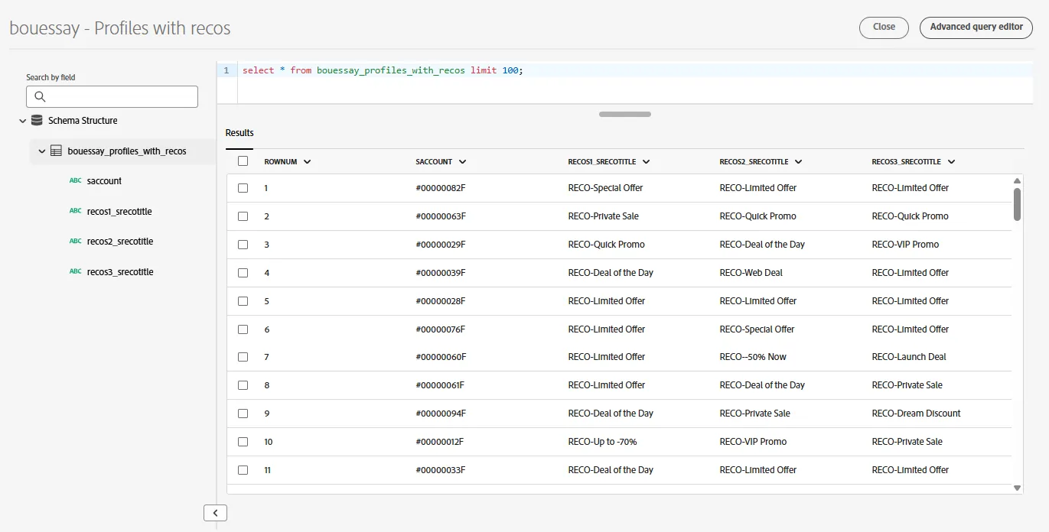Click the RECO--50% Now cell
The image size is (1049, 532).
click(753, 357)
